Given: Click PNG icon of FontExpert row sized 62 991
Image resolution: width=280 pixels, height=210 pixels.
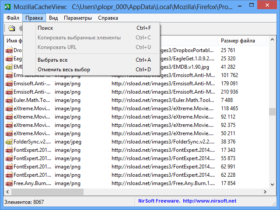Looking at the screenshot, I should (x=9, y=167).
